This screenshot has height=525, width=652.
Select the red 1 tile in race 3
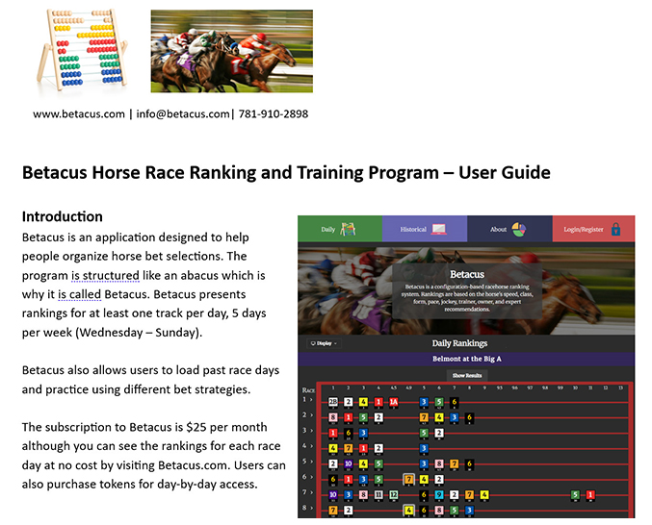333,433
